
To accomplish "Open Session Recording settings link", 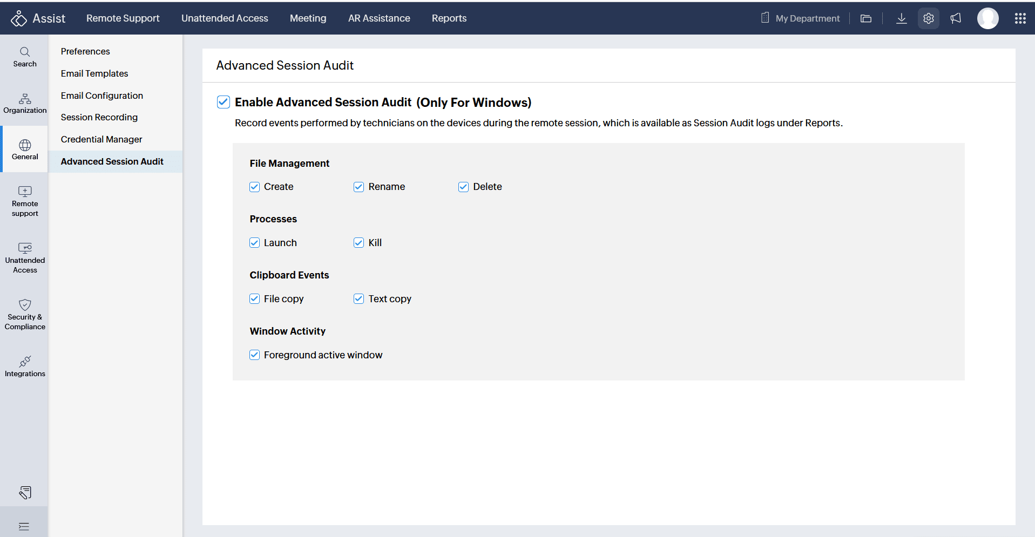I will (x=99, y=117).
